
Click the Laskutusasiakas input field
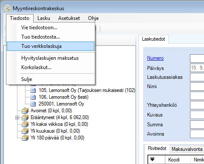[x=197, y=77]
